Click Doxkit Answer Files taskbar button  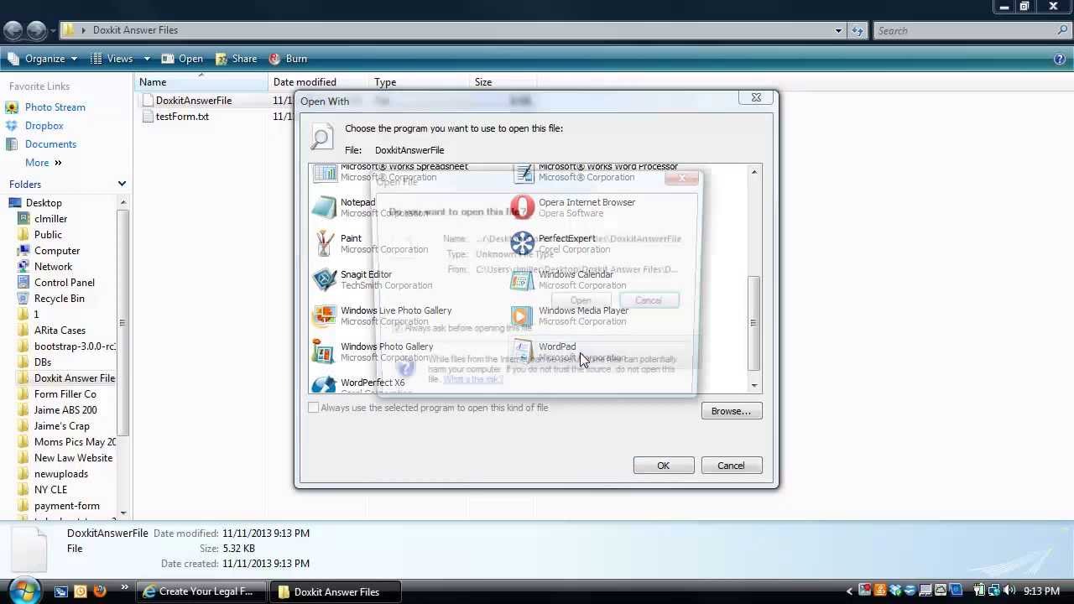point(336,591)
